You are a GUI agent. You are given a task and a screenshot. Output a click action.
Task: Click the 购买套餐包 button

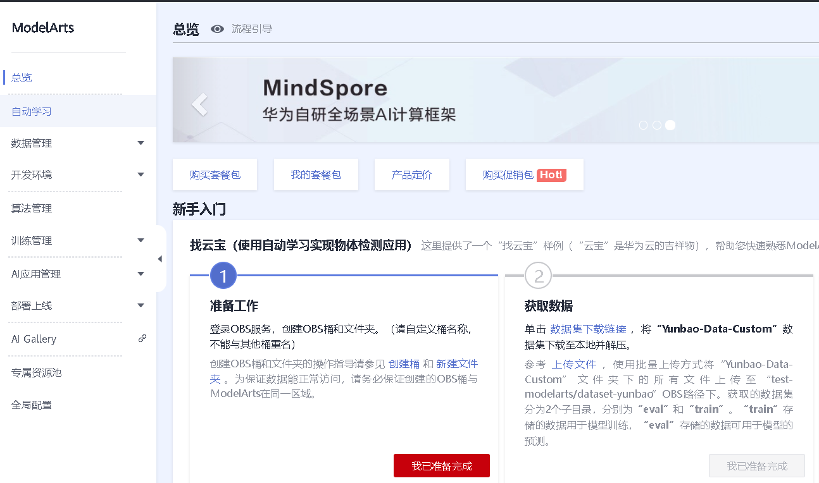[x=215, y=174]
